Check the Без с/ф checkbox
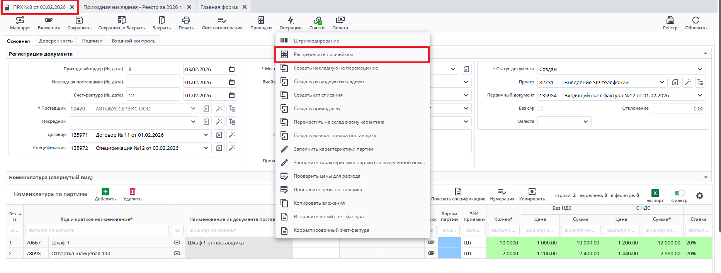Image resolution: width=721 pixels, height=273 pixels. 541,109
